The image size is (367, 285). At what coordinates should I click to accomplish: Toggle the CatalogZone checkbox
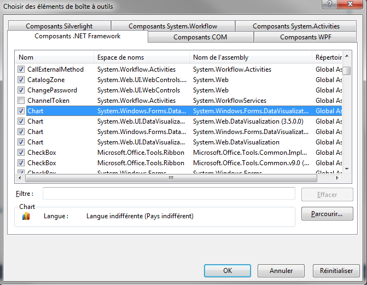21,80
